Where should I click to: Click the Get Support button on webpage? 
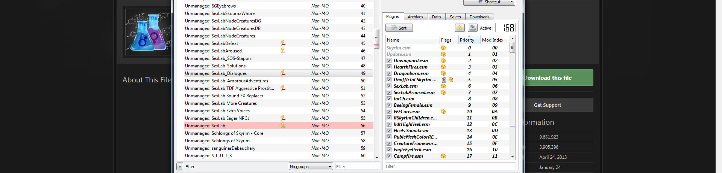tap(558, 105)
